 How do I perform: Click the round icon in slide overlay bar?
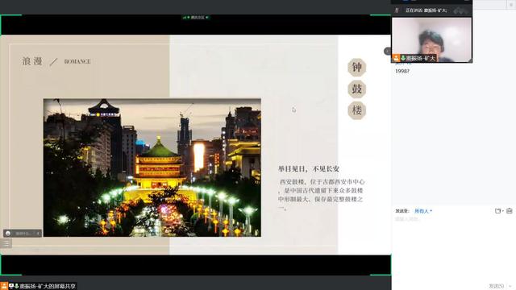[x=8, y=233]
